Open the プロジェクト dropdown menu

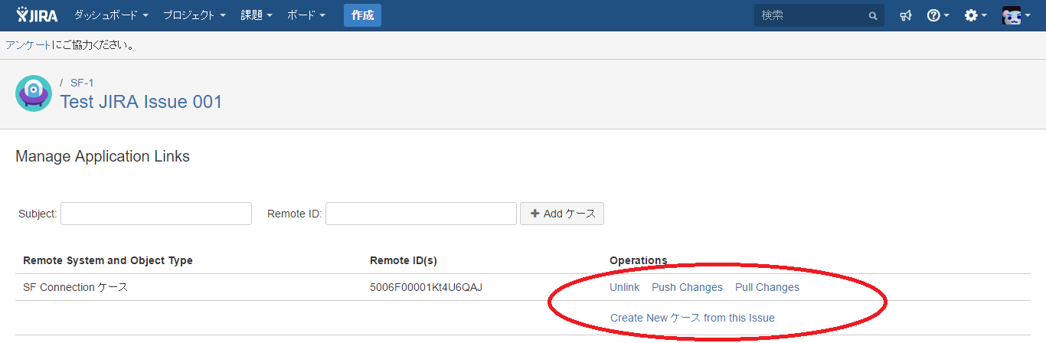(x=194, y=15)
